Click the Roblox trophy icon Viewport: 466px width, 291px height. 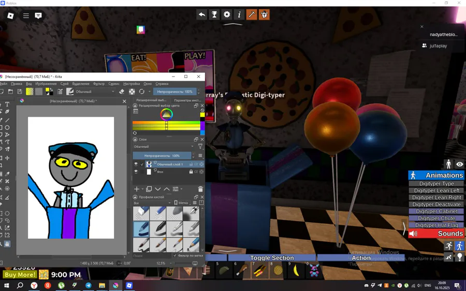tap(214, 14)
